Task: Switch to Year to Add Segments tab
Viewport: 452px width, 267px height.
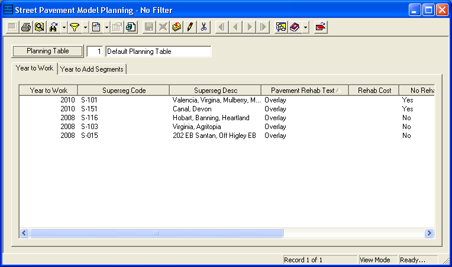Action: (x=92, y=69)
